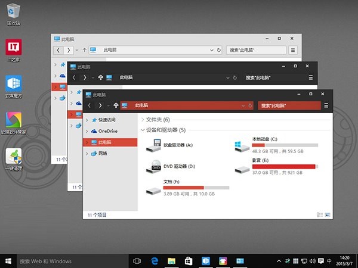The image size is (358, 268).
Task: Collapse the 设备和驱动器 (5) group
Action: click(143, 130)
